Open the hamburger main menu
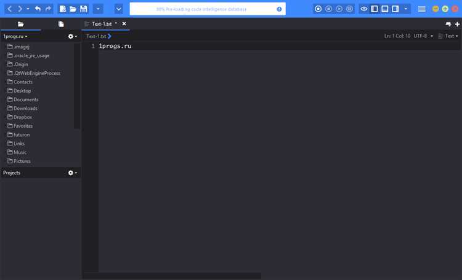The image size is (462, 280). tap(421, 9)
